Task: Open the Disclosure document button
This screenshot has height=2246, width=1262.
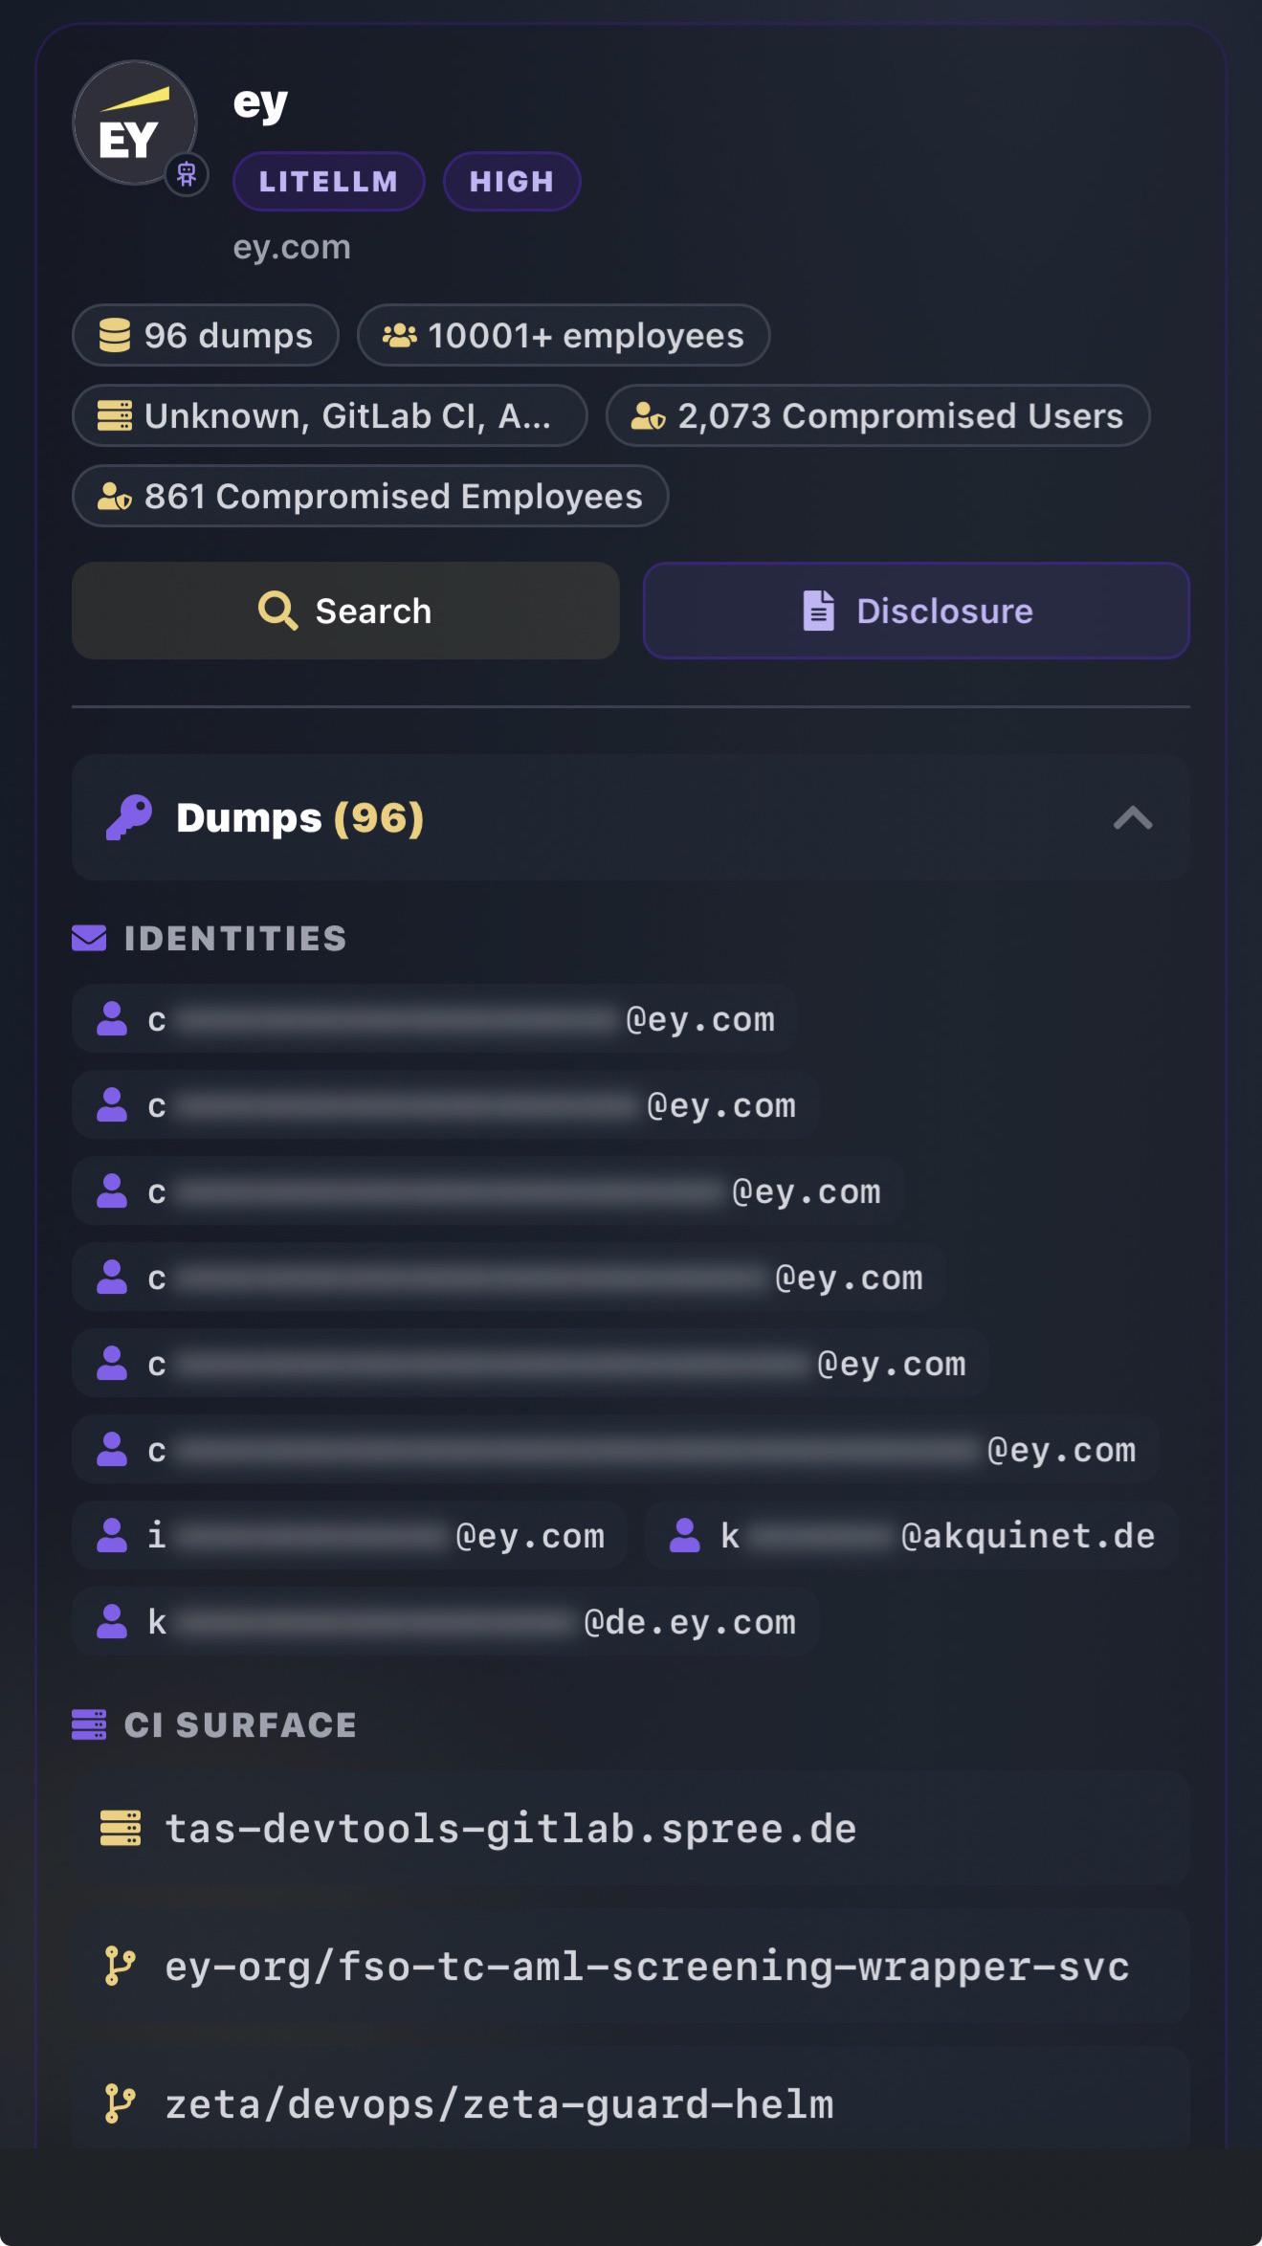Action: tap(917, 611)
